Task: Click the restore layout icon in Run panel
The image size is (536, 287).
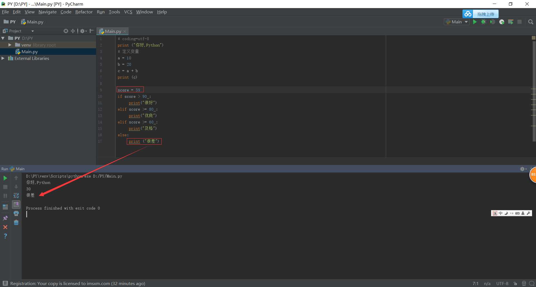Action: [5, 207]
